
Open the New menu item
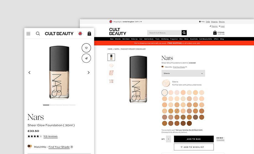(x=112, y=39)
